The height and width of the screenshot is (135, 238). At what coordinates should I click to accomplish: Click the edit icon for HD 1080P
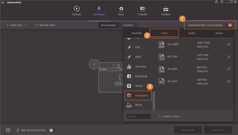(229, 44)
